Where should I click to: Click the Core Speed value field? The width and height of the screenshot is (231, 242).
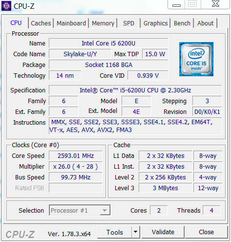point(76,155)
